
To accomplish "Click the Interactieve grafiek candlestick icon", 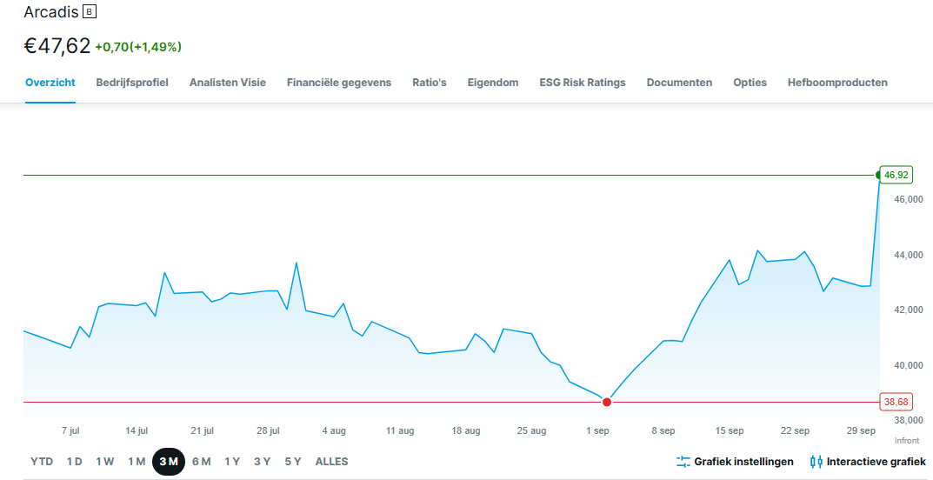I will (816, 462).
